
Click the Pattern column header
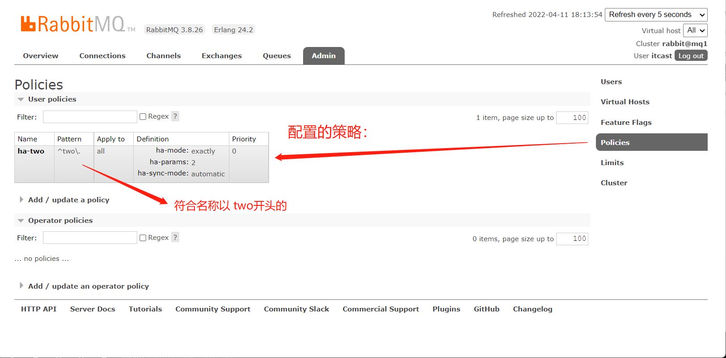[74, 139]
